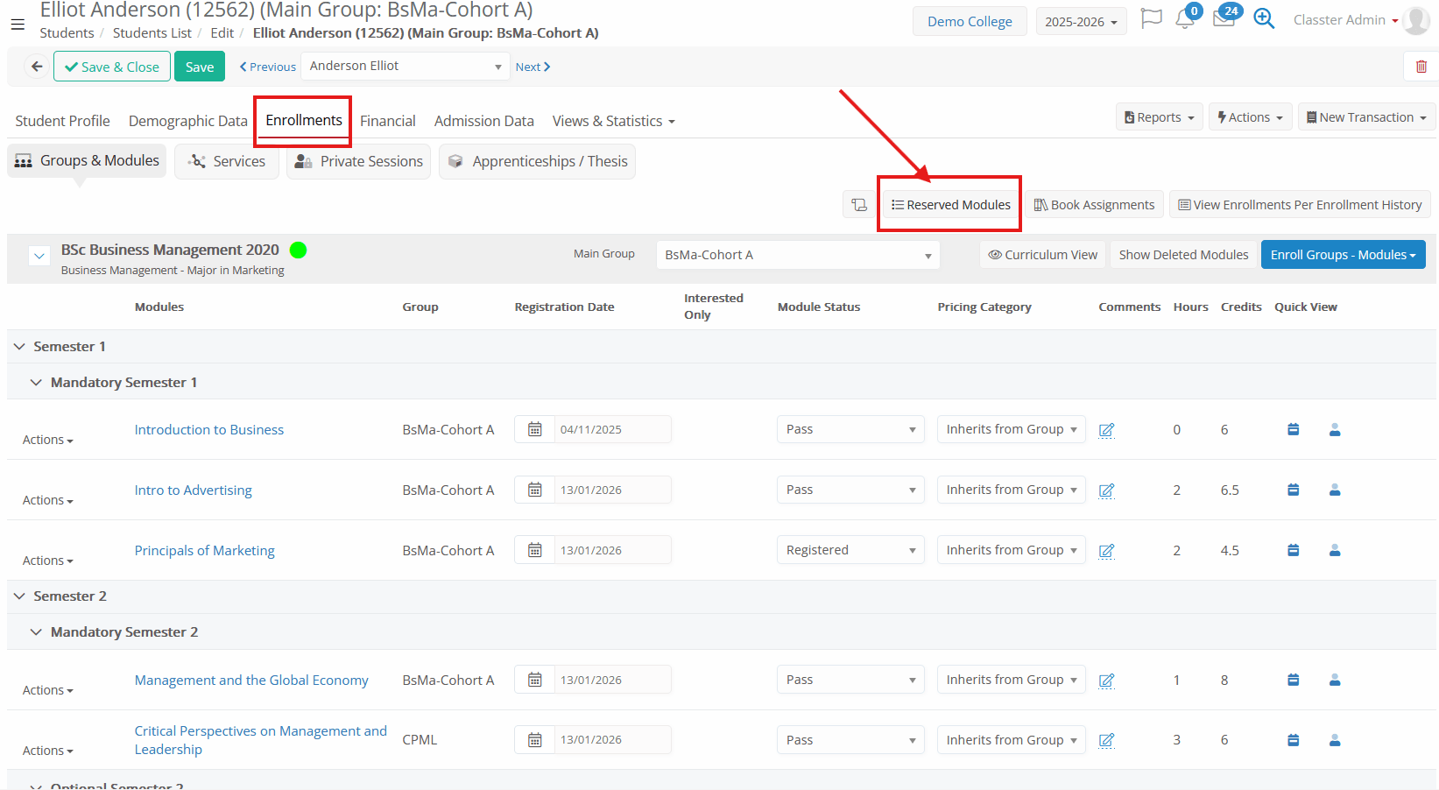Viewport: 1439px width, 790px height.
Task: Select the Private Sessions sub-tab
Action: (359, 162)
